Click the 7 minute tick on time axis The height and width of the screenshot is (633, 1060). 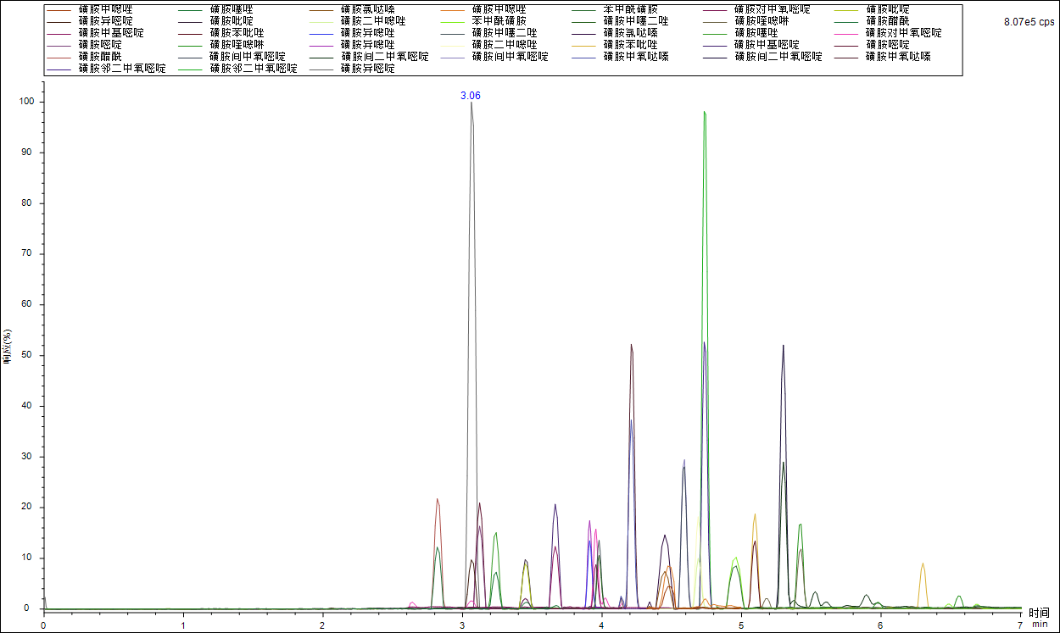(1020, 625)
